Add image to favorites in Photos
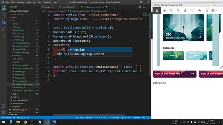This screenshot has height=125, width=223. [x=192, y=11]
